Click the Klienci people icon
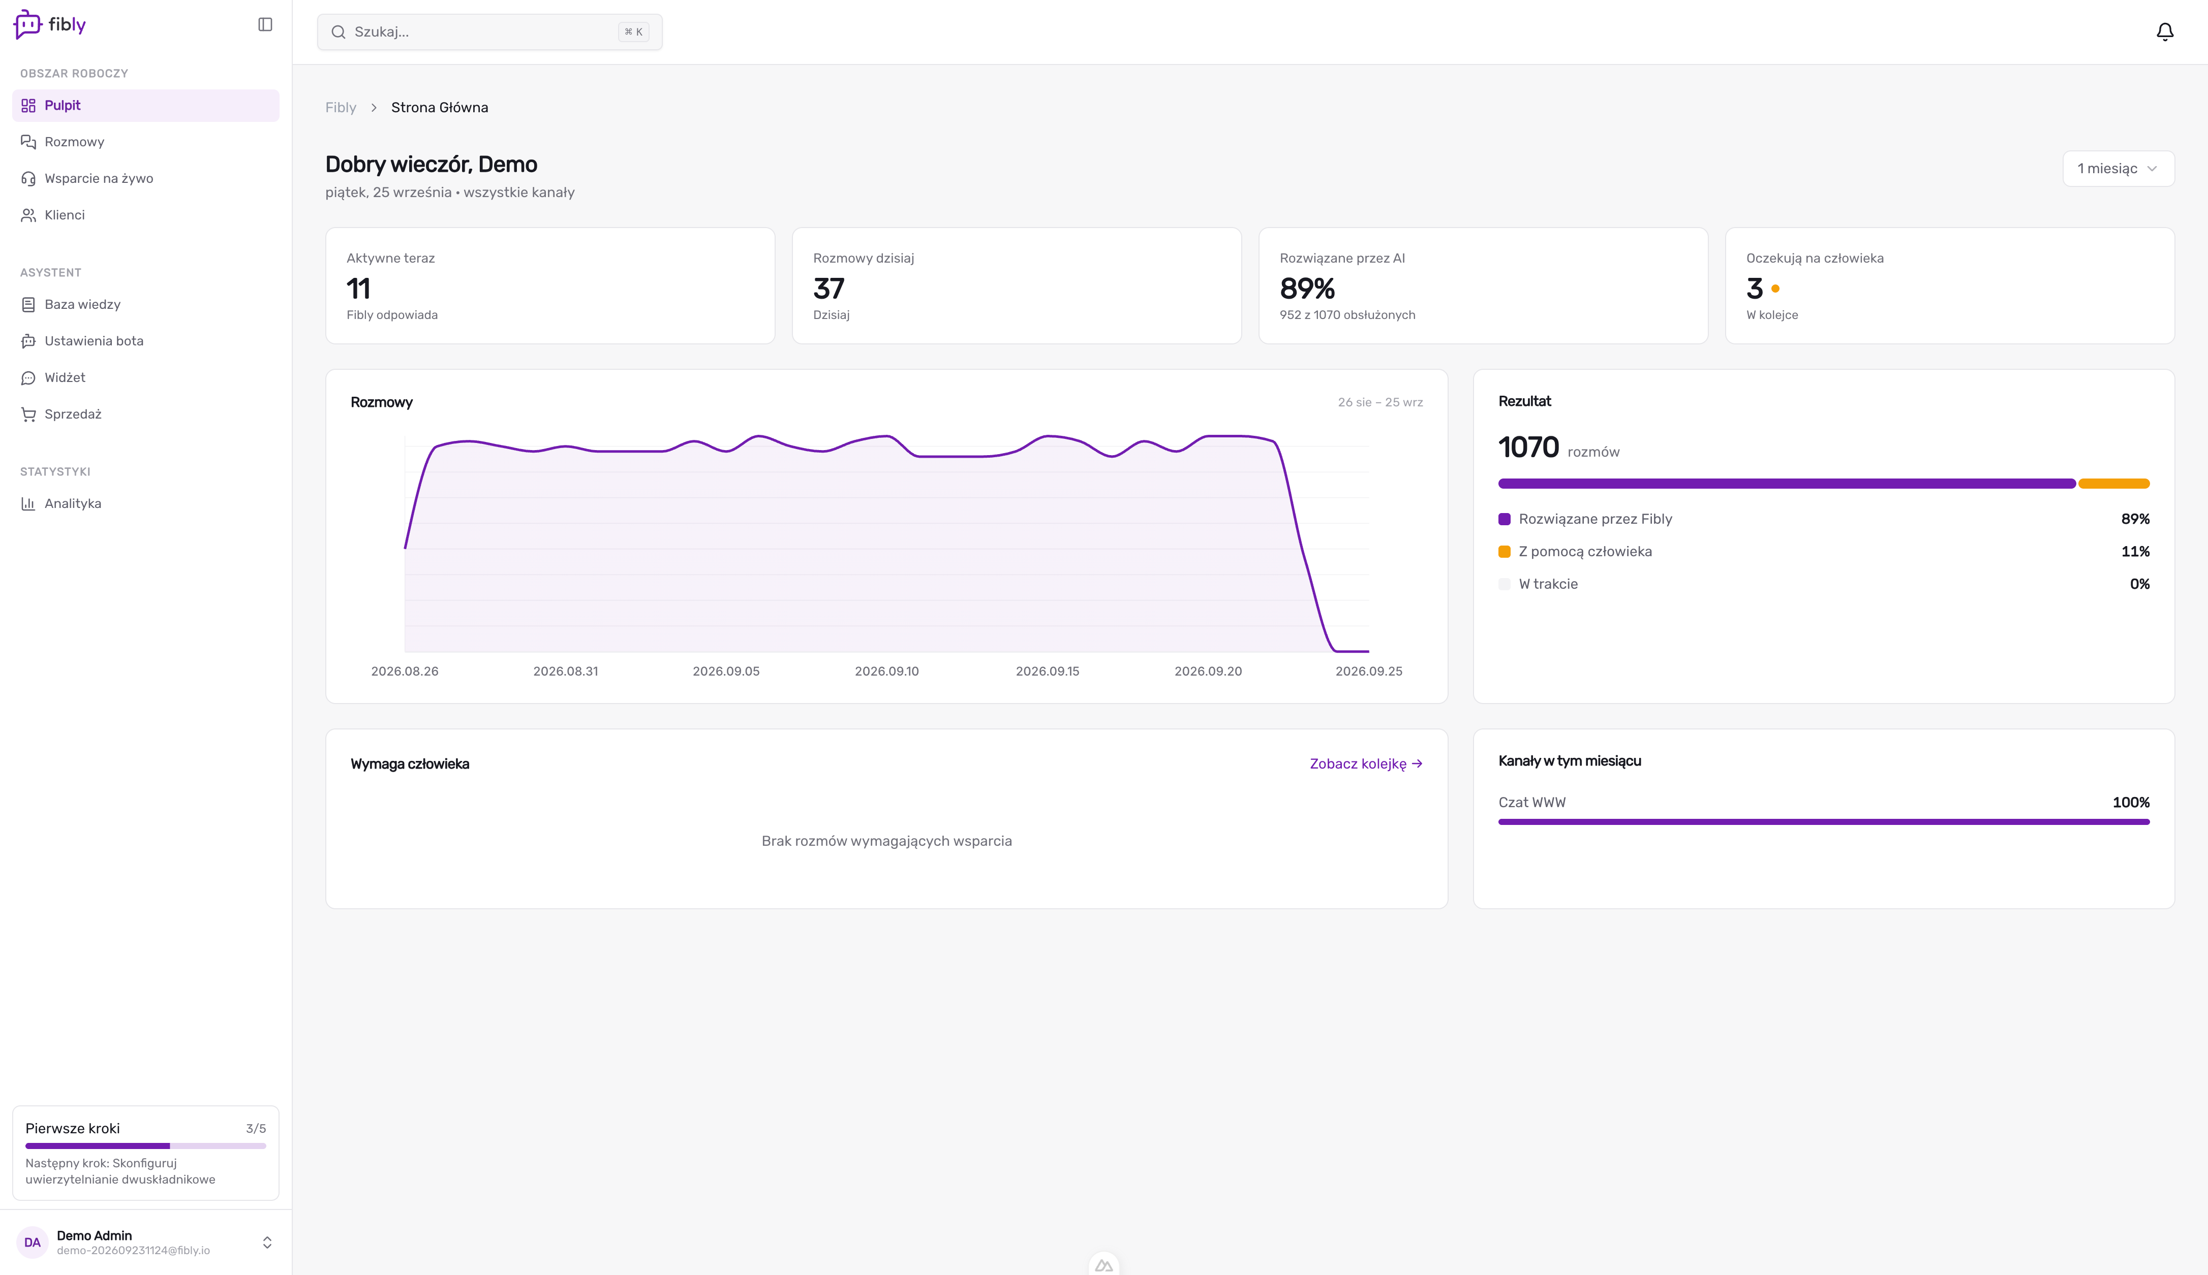Image resolution: width=2208 pixels, height=1275 pixels. (x=28, y=215)
